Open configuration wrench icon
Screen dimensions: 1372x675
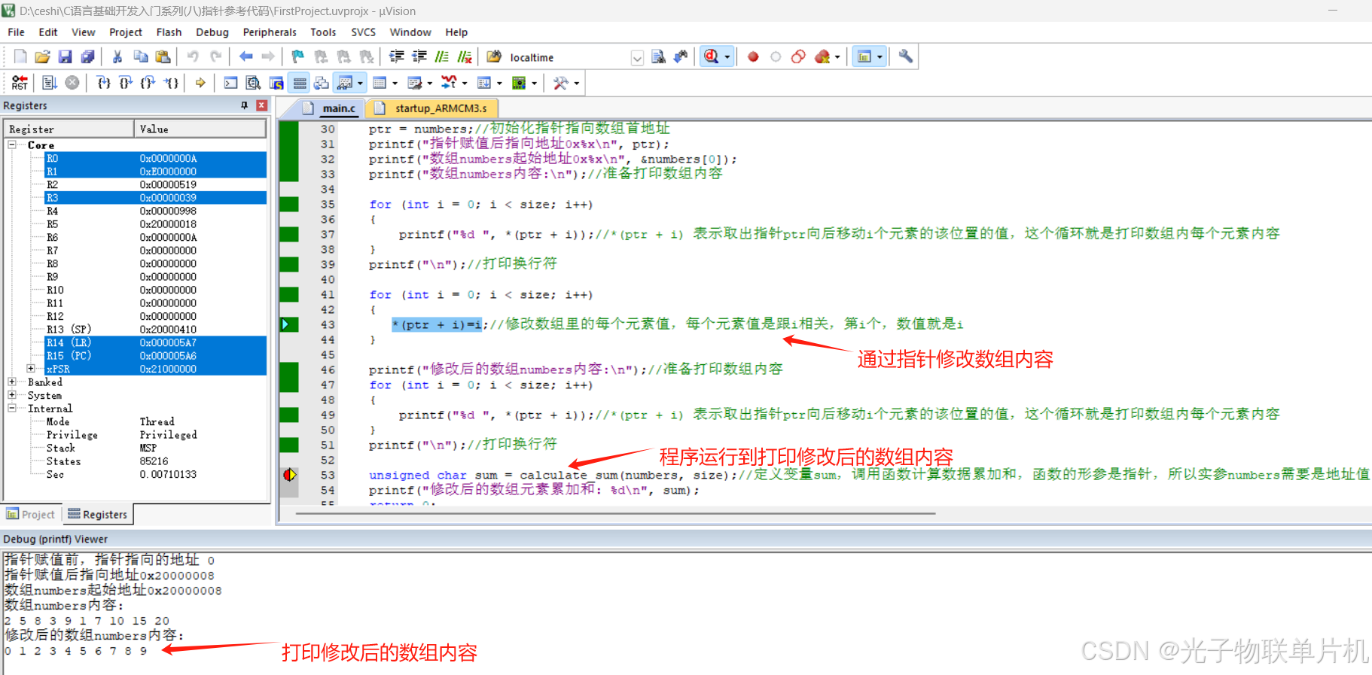tap(905, 56)
